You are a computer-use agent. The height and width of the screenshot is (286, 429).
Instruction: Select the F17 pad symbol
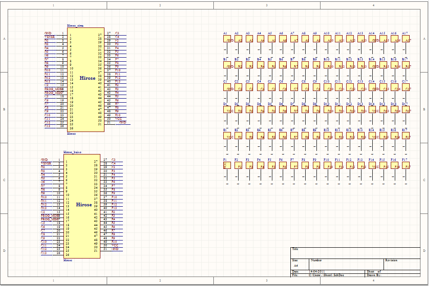(406, 165)
